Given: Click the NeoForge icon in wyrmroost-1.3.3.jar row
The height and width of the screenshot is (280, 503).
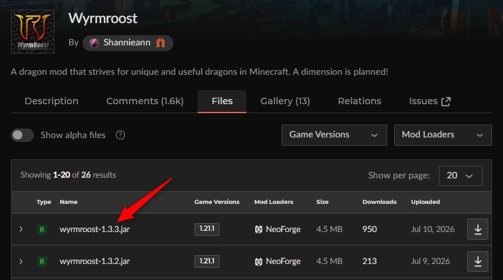Looking at the screenshot, I should pos(259,229).
